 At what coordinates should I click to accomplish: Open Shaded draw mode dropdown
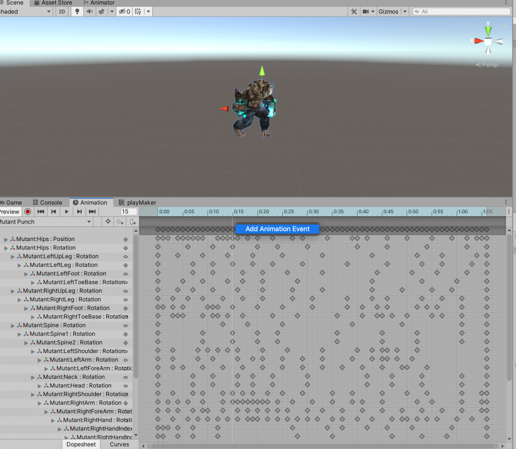(25, 11)
